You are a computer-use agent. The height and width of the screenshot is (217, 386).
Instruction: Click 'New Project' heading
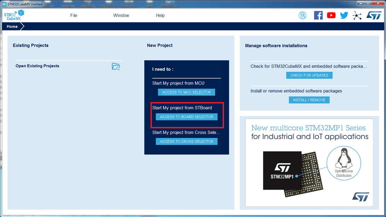pos(160,46)
